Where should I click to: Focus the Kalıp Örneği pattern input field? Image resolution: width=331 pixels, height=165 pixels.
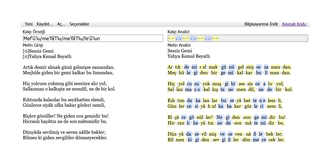tap(93, 38)
